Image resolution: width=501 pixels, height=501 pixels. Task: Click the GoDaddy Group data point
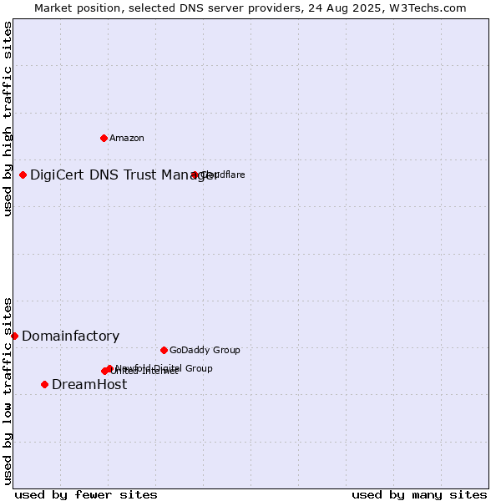(x=164, y=351)
